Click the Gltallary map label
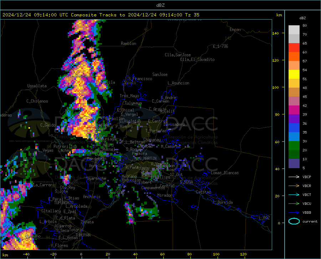 coord(51,211)
